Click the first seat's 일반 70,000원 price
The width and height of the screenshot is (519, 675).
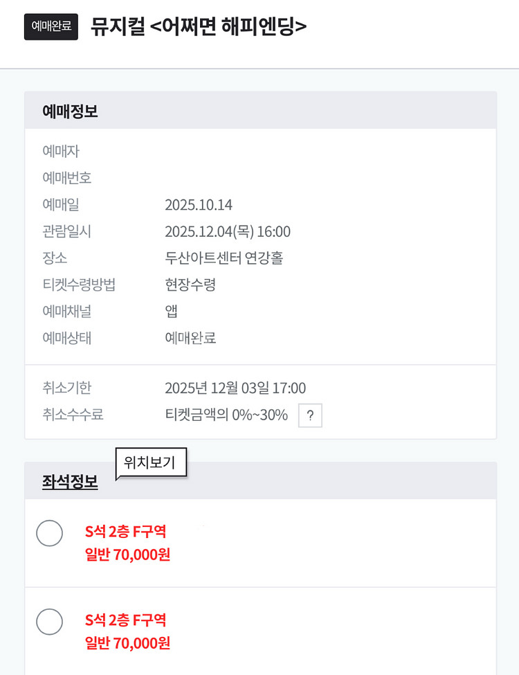pyautogui.click(x=127, y=555)
